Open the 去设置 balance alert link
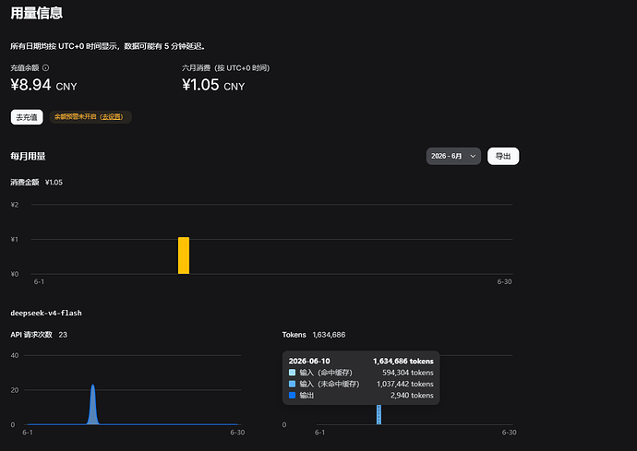 [112, 117]
